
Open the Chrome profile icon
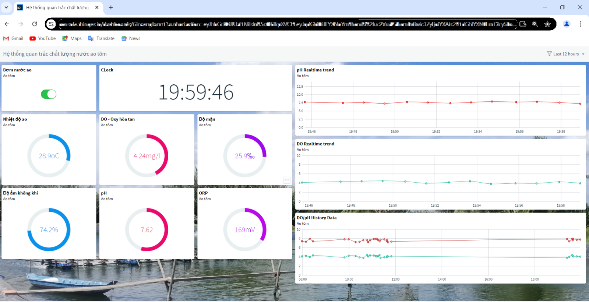[567, 24]
